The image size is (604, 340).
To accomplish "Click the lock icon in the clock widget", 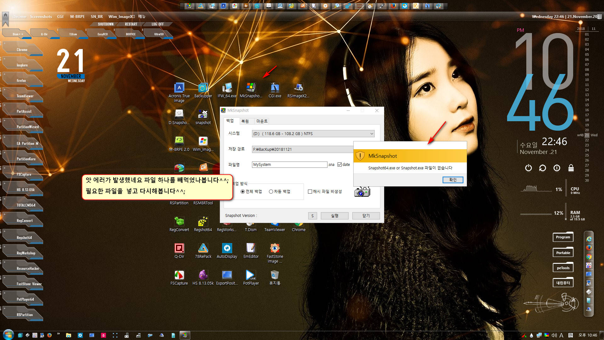I will (571, 168).
